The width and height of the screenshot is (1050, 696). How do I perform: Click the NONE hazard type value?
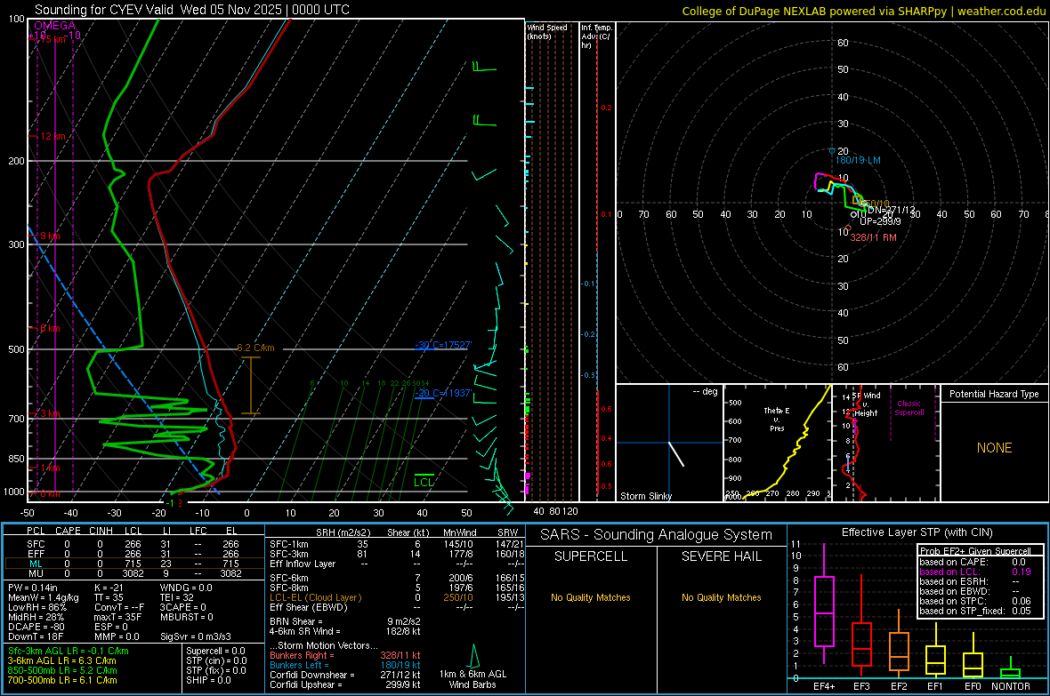point(995,448)
